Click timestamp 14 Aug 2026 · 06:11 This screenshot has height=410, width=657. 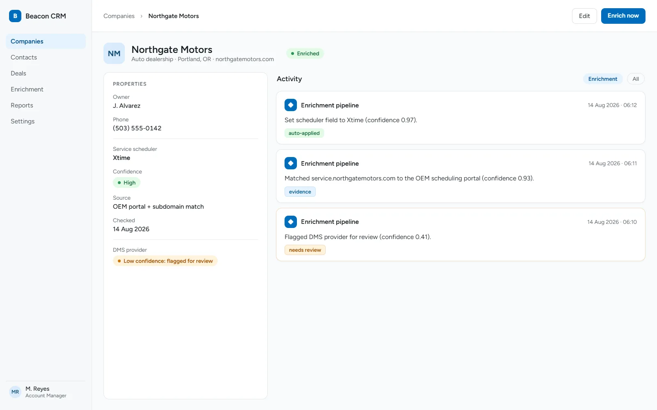click(613, 164)
